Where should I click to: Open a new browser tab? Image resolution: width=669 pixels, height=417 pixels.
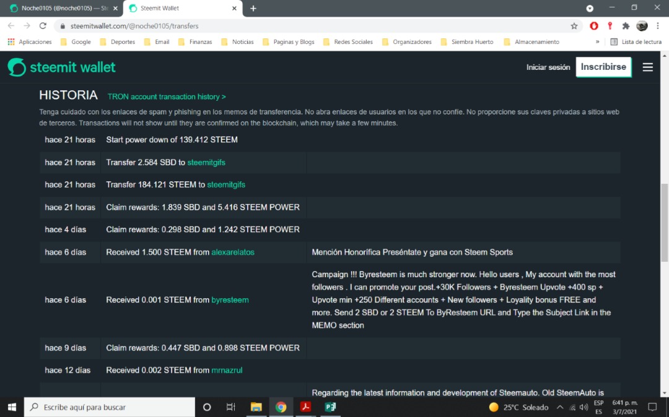coord(253,8)
